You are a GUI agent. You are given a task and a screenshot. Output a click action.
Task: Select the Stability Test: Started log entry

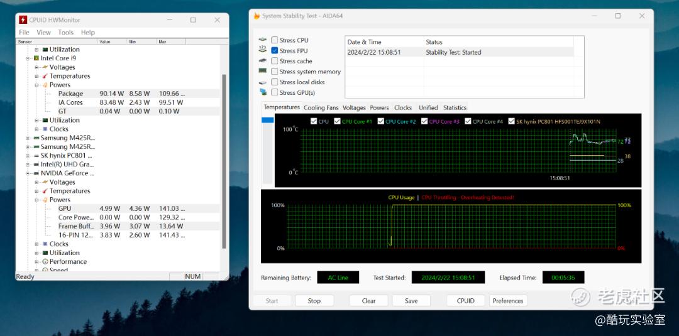point(460,52)
